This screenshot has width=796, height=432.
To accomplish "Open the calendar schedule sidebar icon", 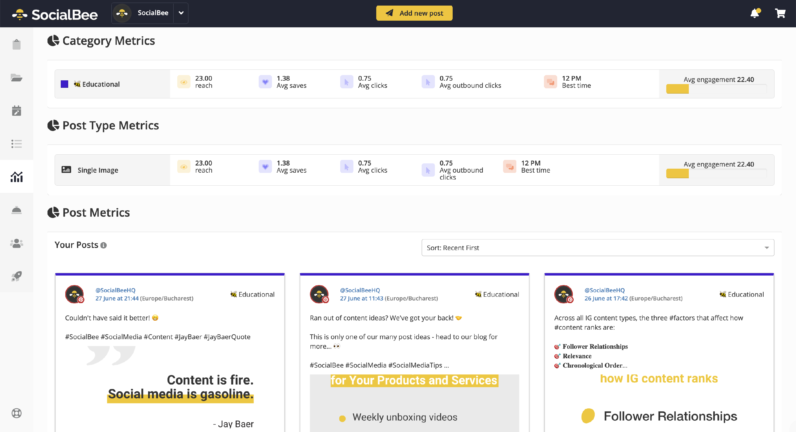I will (x=16, y=111).
